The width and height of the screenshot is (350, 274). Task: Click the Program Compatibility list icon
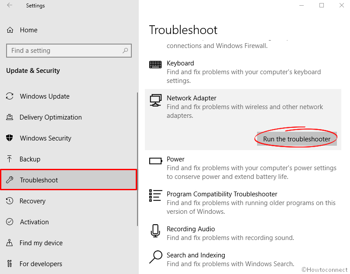pos(155,195)
